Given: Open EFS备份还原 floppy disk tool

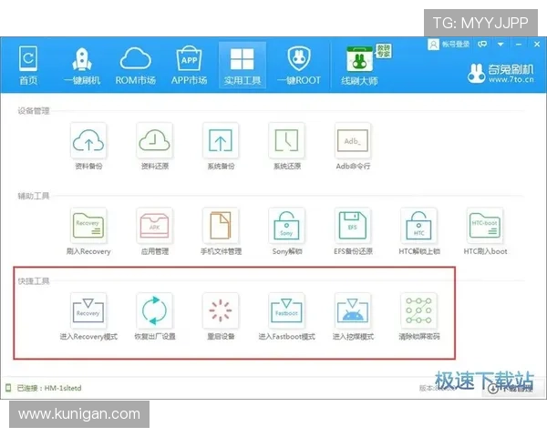Looking at the screenshot, I should [353, 231].
